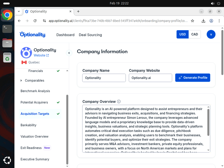This screenshot has height=168, width=224.
Task: Click the Company Overview info icon
Action: click(x=119, y=101)
